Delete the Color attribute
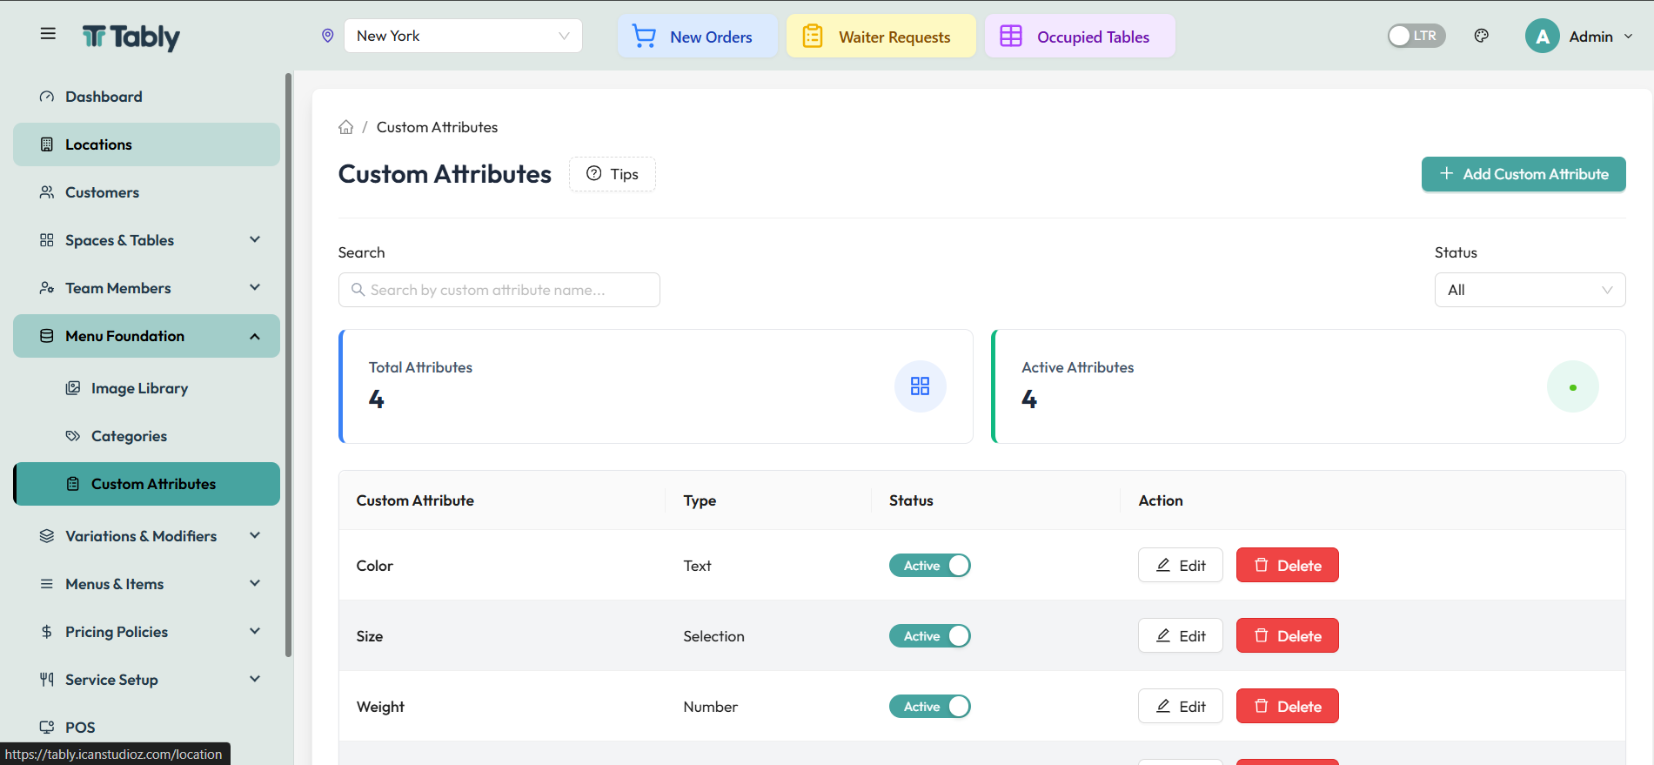 (1288, 566)
